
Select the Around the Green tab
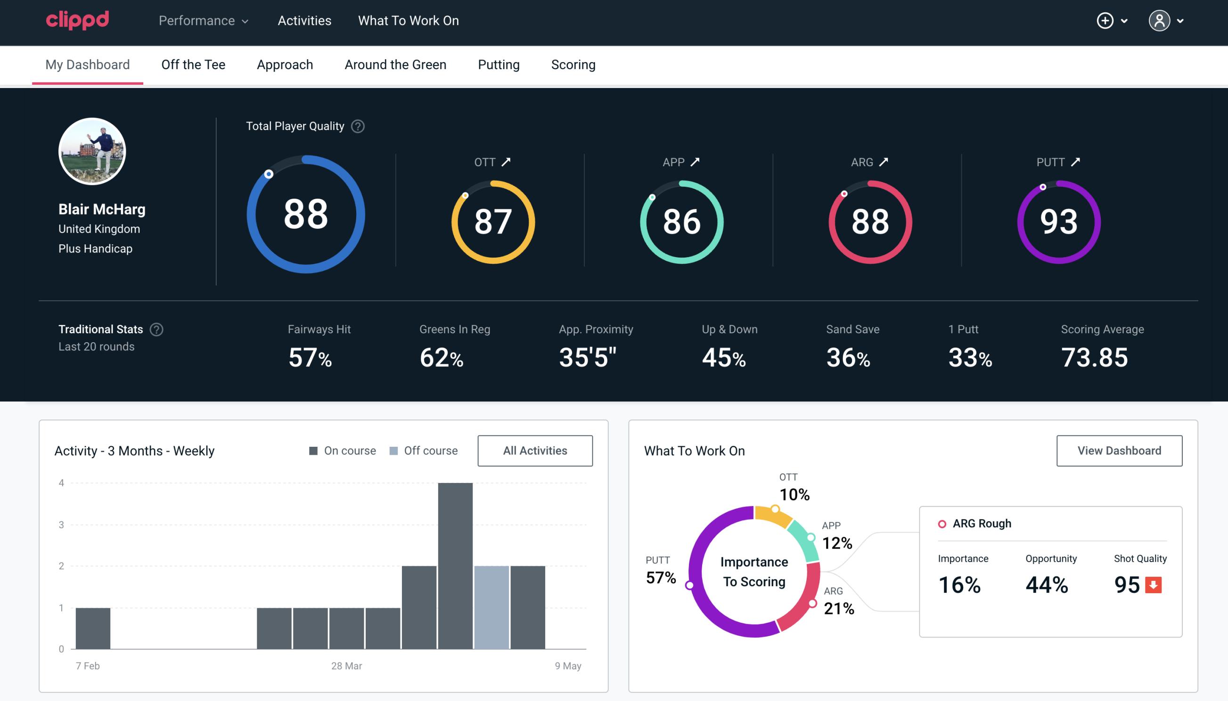click(x=395, y=64)
